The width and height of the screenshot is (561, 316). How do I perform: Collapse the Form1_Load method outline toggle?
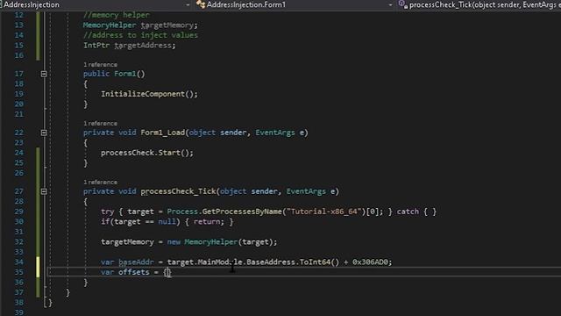pyautogui.click(x=44, y=133)
